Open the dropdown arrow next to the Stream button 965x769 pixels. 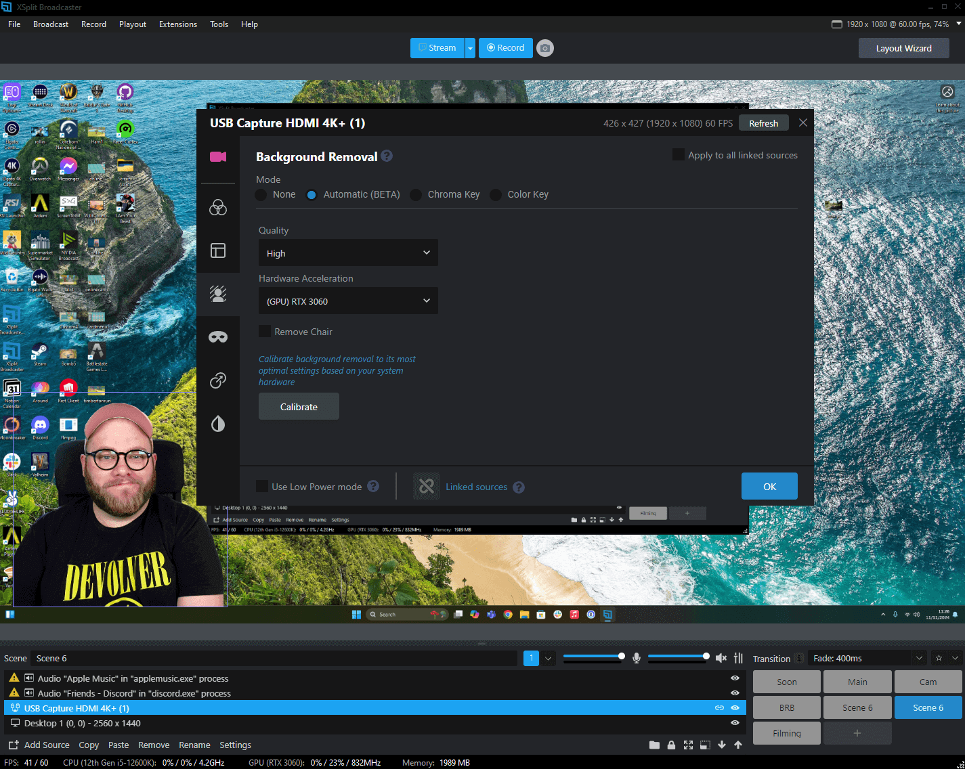click(x=470, y=48)
